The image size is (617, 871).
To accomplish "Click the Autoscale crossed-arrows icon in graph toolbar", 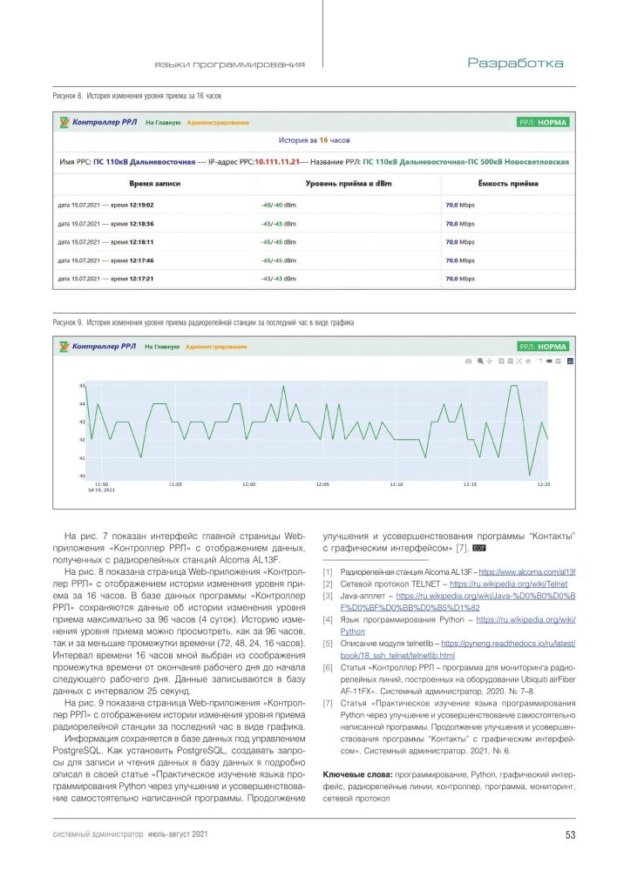I will click(x=519, y=361).
